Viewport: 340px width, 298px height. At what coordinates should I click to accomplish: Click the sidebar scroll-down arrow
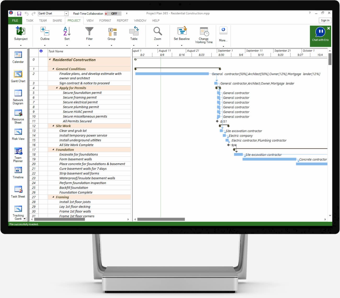click(25, 219)
